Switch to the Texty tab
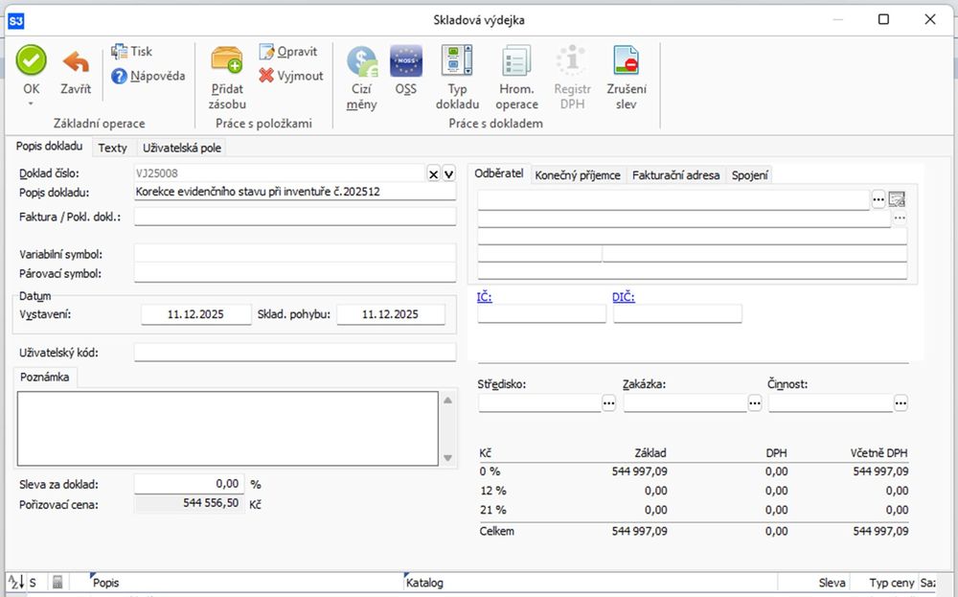Screen dimensions: 958x597 tap(112, 148)
